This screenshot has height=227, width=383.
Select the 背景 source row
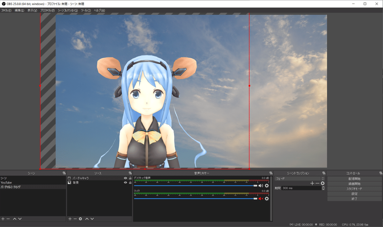[100, 183]
